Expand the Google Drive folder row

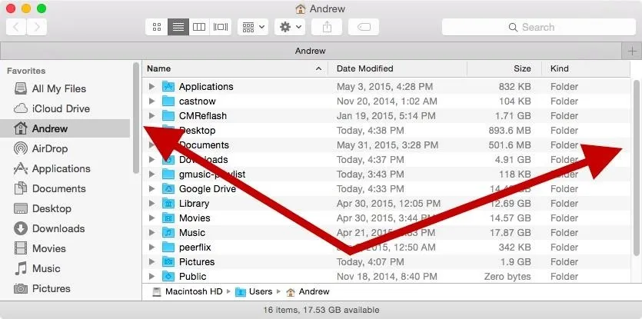[x=152, y=189]
